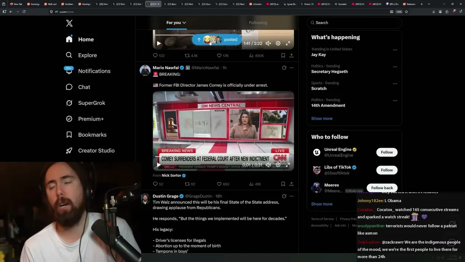465x262 pixels.
Task: View the 41K views analytics icon
Action: [251, 184]
